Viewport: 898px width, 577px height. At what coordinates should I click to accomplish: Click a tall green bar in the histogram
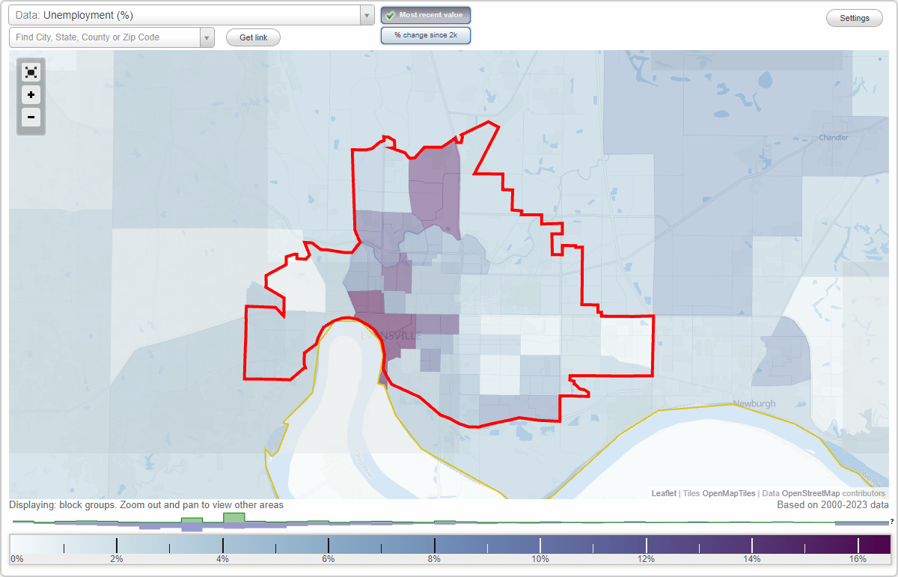pyautogui.click(x=232, y=518)
